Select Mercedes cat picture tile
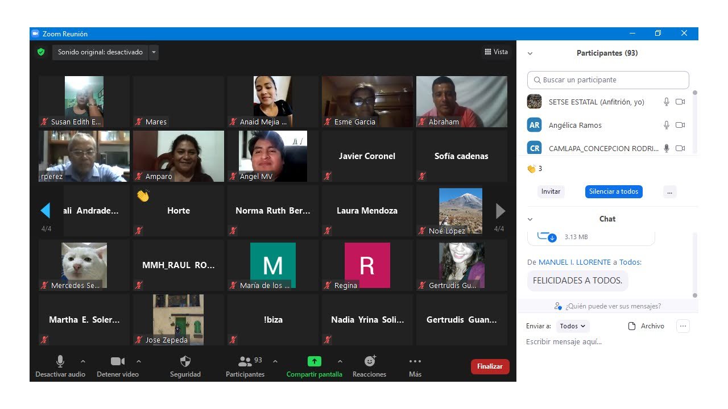This screenshot has height=409, width=728. [84, 265]
